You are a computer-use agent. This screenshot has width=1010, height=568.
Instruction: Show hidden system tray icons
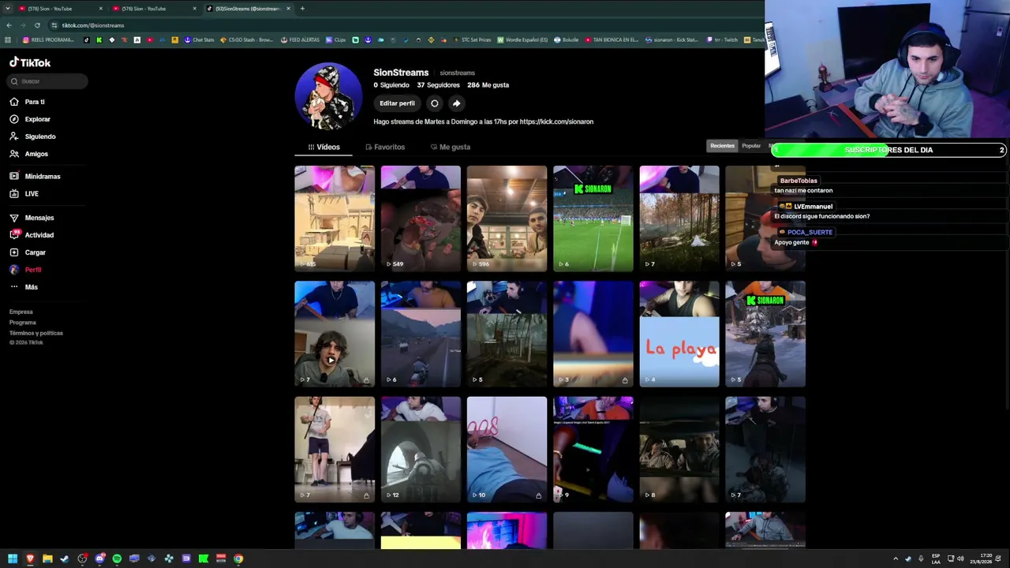pyautogui.click(x=896, y=559)
